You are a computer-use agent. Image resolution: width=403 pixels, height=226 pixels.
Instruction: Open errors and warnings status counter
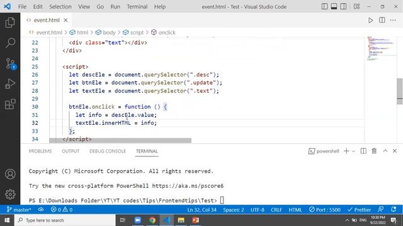[62, 210]
